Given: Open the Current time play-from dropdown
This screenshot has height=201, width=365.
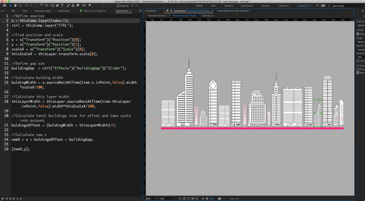Looking at the screenshot, I should [361, 50].
